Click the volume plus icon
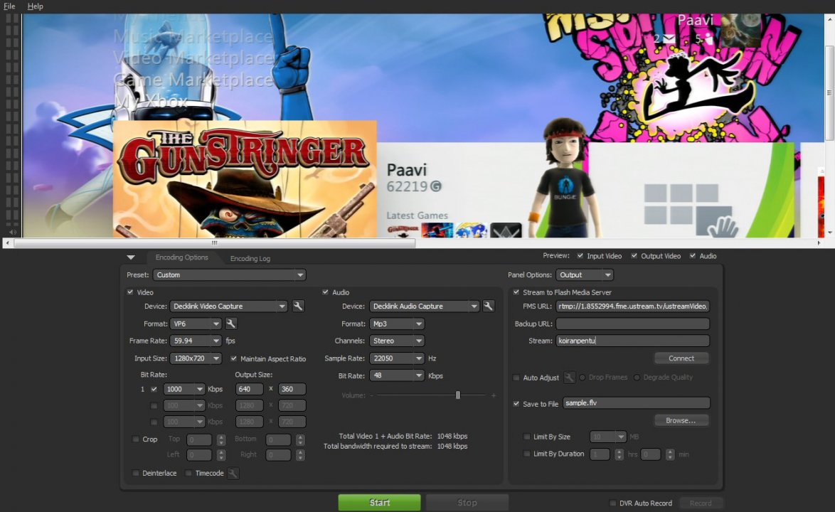 pos(494,395)
